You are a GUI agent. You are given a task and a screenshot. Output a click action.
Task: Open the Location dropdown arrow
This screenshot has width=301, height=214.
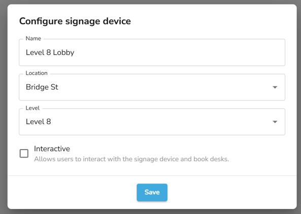click(275, 87)
